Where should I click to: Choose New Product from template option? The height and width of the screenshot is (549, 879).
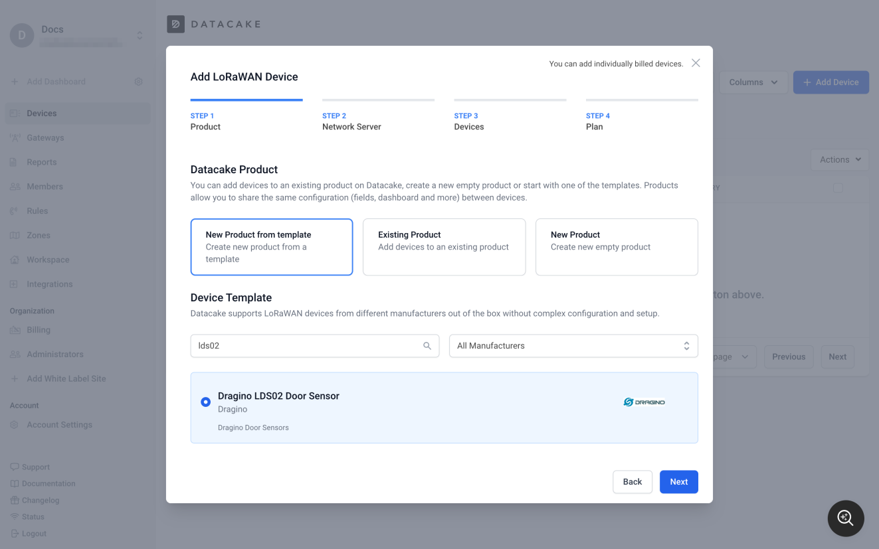(x=272, y=247)
